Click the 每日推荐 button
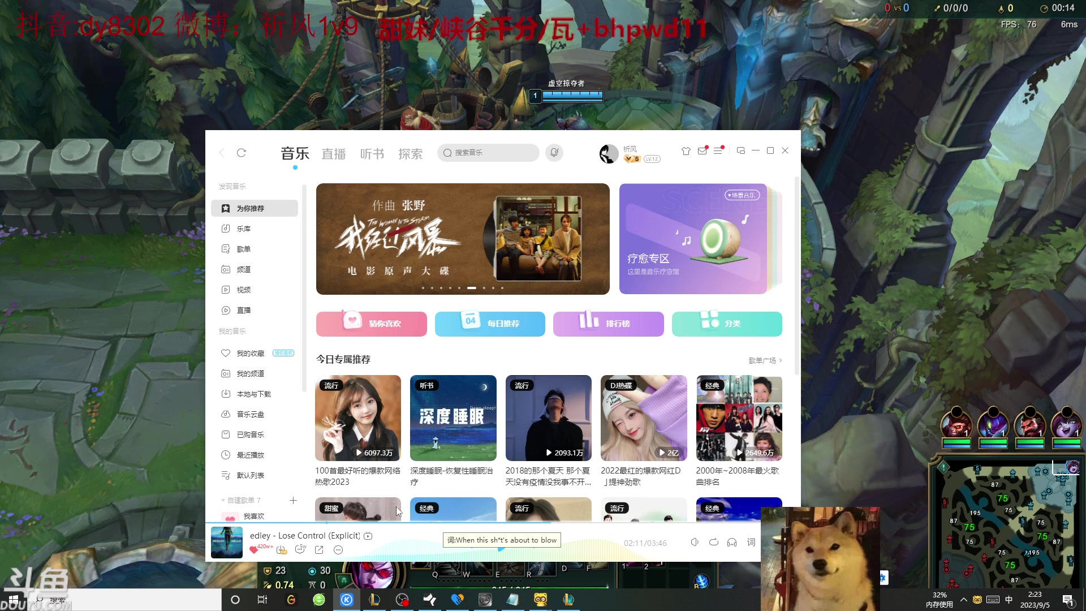The height and width of the screenshot is (611, 1086). pos(490,324)
